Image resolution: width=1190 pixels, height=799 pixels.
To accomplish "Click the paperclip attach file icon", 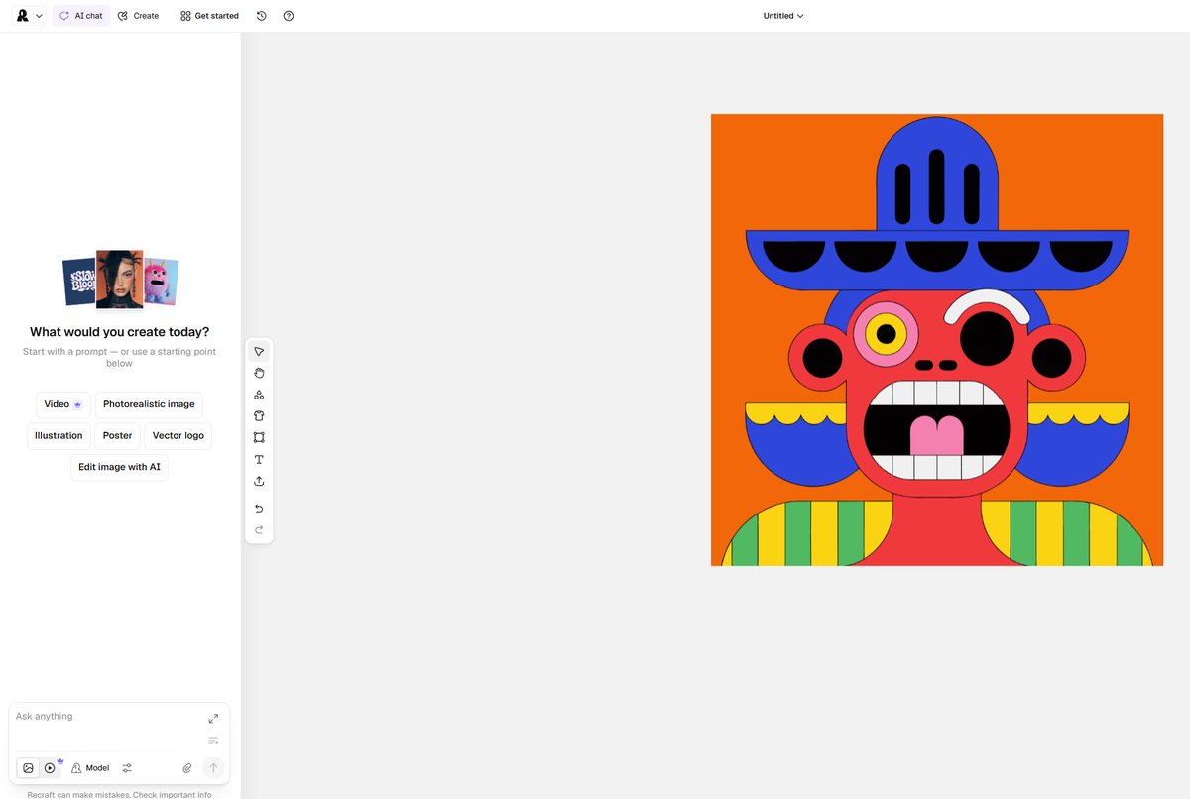I will (187, 768).
